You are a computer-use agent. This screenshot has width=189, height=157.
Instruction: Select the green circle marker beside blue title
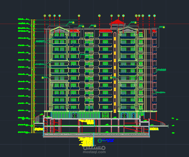click(100, 141)
